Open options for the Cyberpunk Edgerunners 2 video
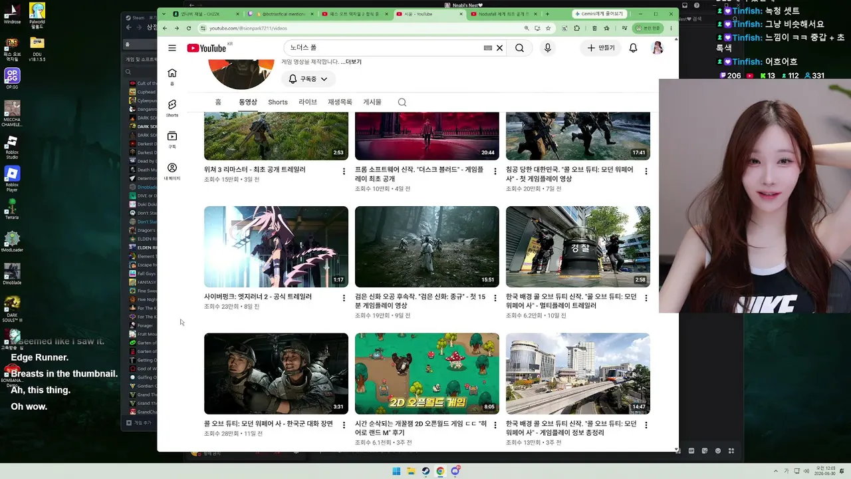851x479 pixels. 344,298
